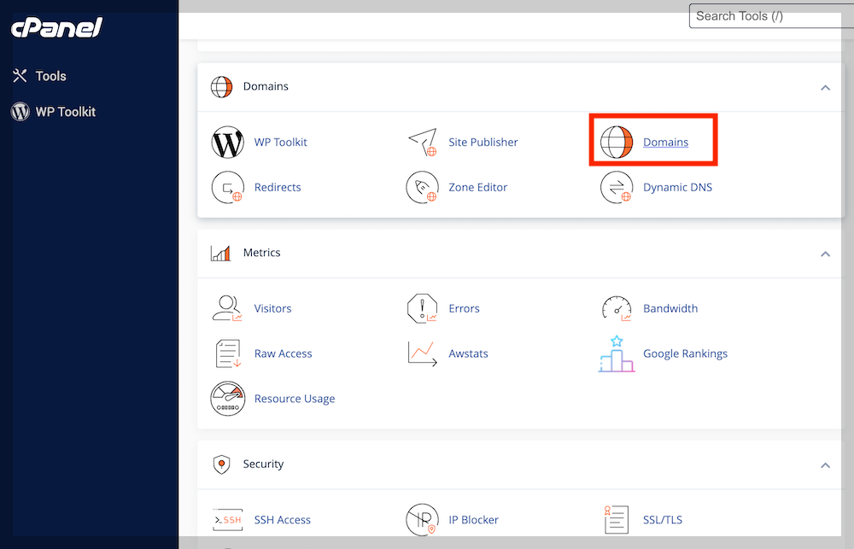854x549 pixels.
Task: Open the Zone Editor link
Action: pyautogui.click(x=477, y=187)
